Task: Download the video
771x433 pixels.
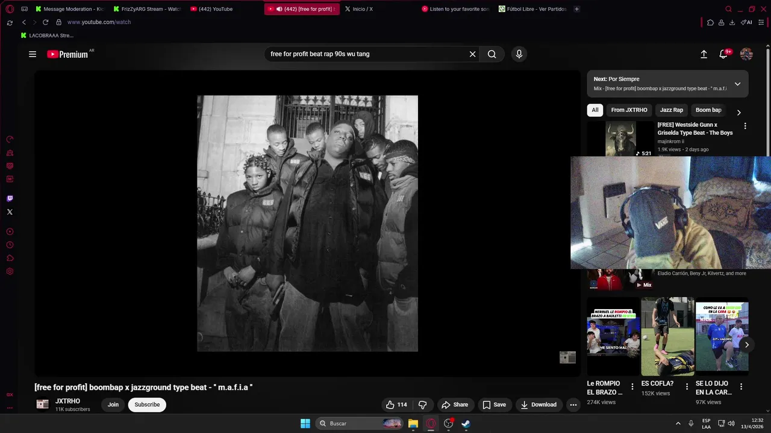Action: click(538, 405)
